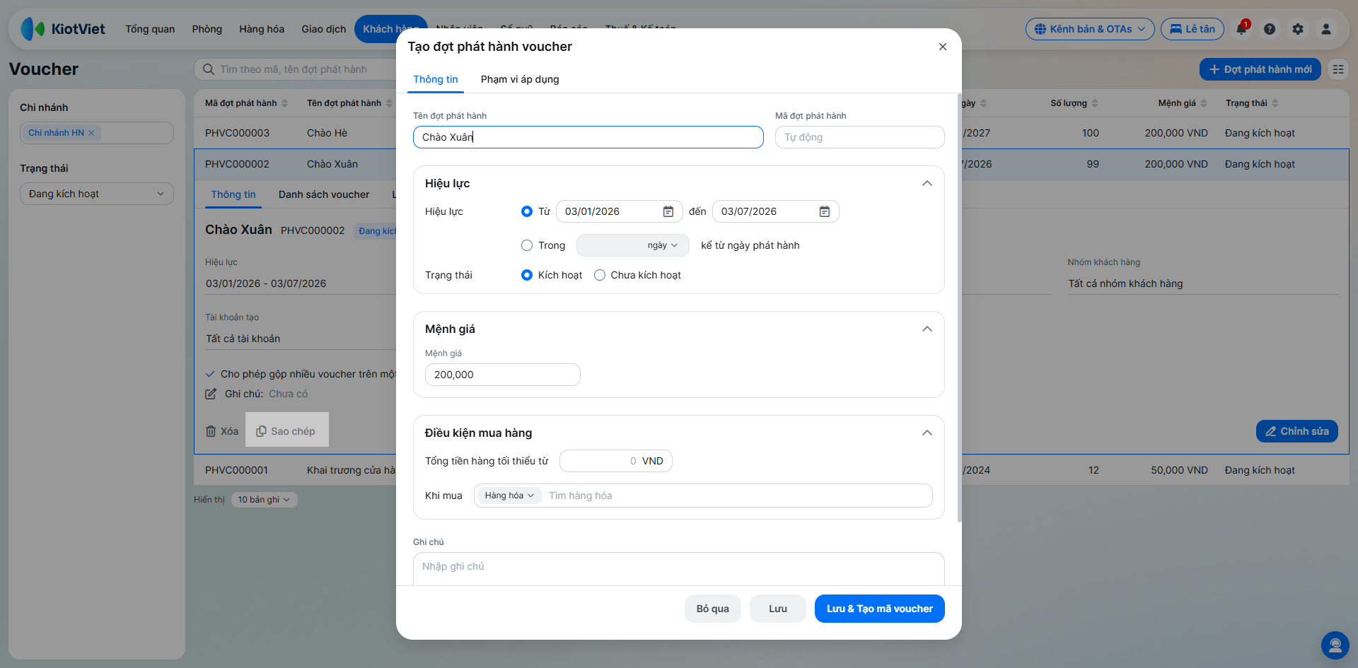
Task: Click the dialog's vertical scrollbar
Action: [x=959, y=308]
